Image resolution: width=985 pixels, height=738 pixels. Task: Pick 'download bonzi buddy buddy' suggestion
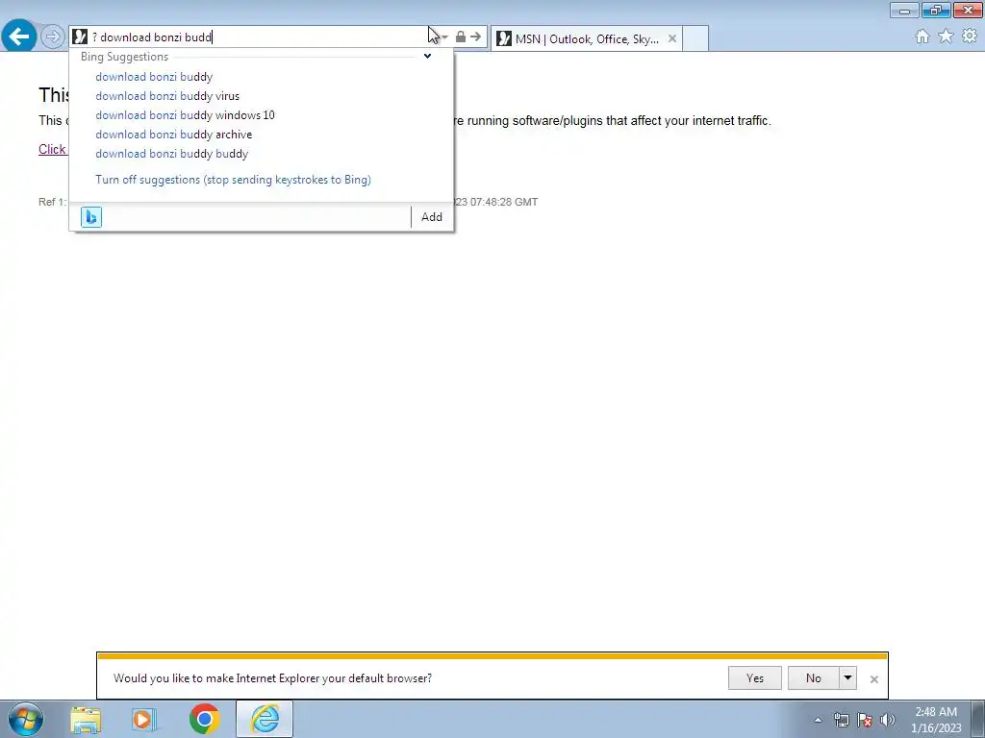171,154
